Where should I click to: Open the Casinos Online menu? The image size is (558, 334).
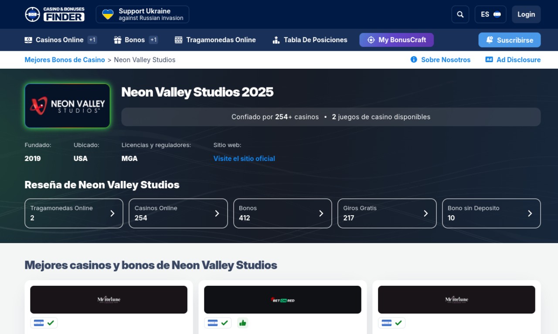pyautogui.click(x=59, y=40)
